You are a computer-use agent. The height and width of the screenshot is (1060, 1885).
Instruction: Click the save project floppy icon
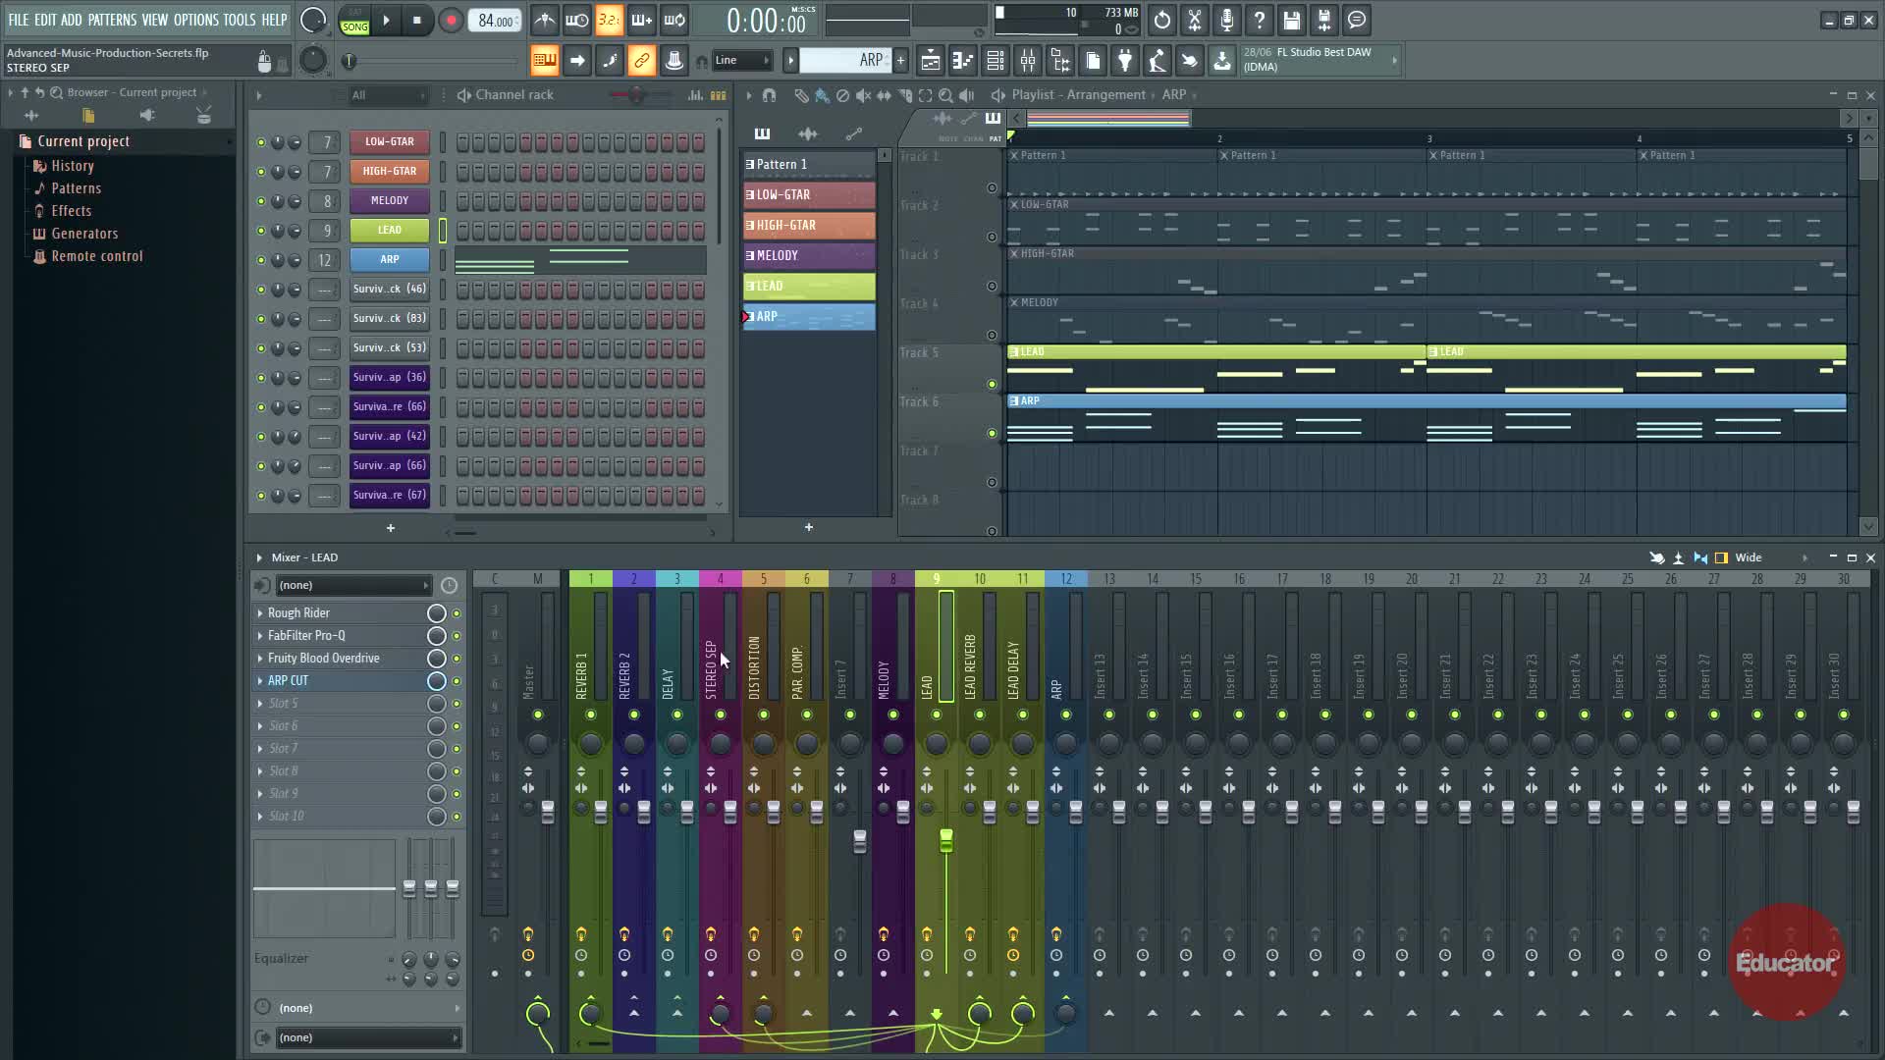coord(1291,20)
